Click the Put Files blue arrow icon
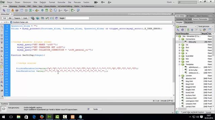The image size is (215, 120). click(x=192, y=30)
